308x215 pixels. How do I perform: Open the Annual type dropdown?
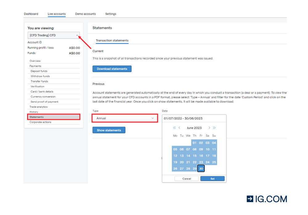coord(125,118)
